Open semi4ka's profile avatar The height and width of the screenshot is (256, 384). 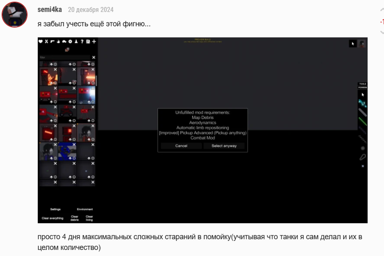(14, 14)
